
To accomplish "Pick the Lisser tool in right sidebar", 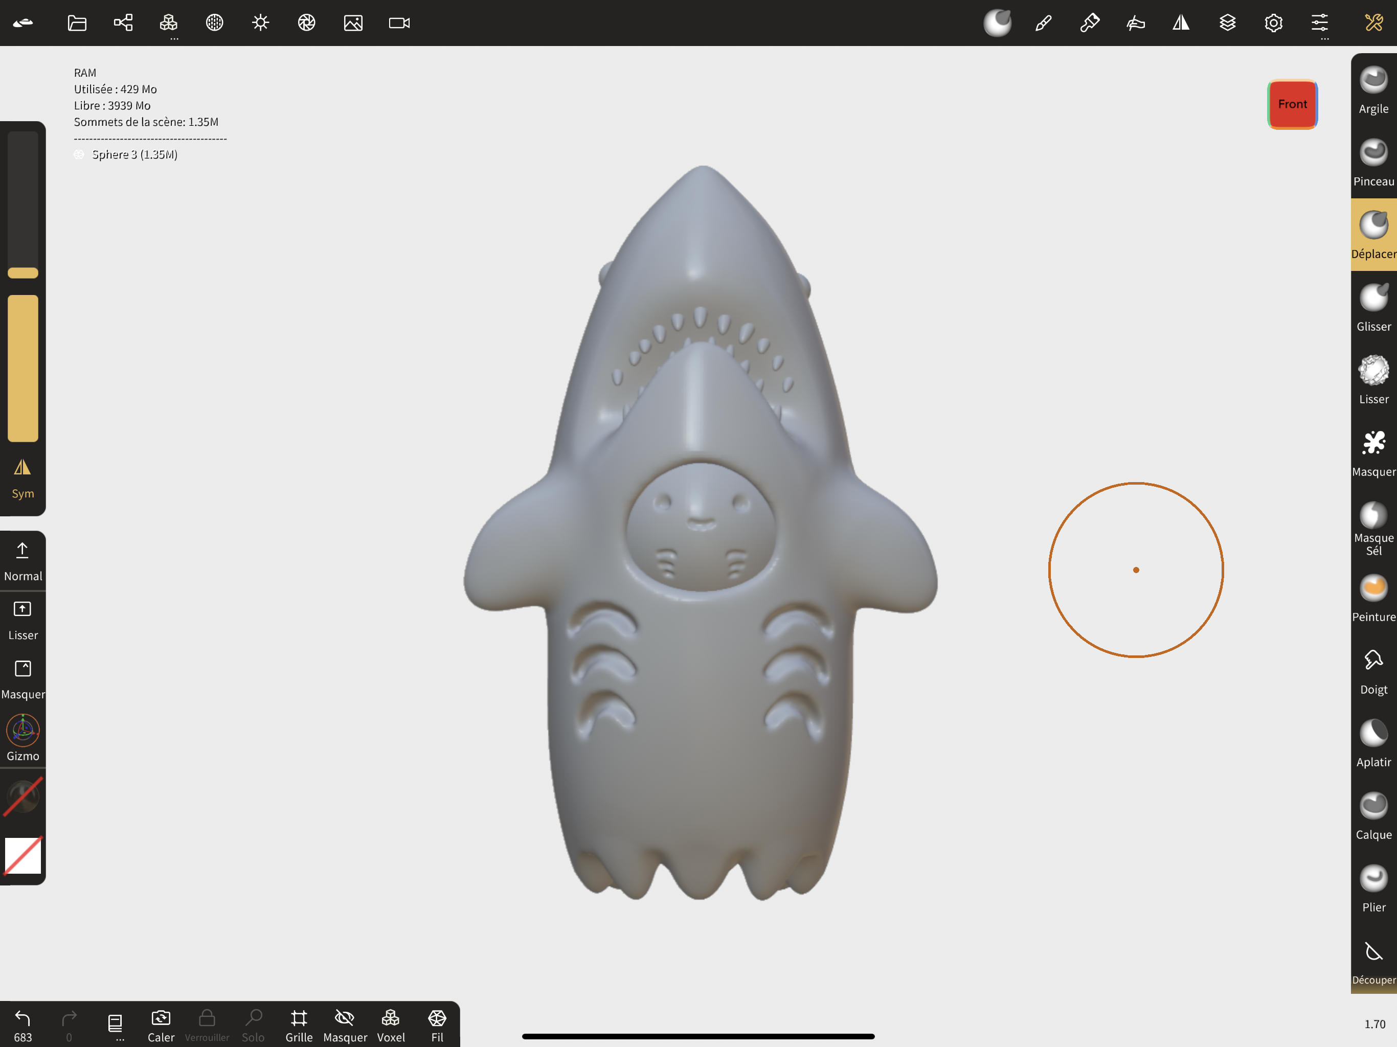I will [x=1373, y=381].
